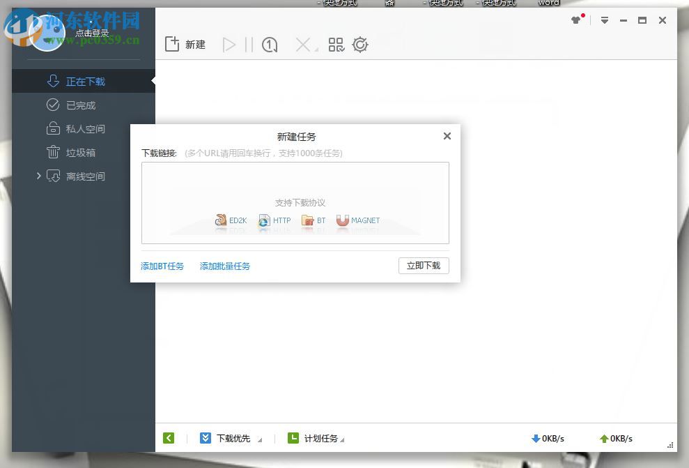
Task: Open the 已完成 (Completed) sidebar section
Action: point(84,105)
